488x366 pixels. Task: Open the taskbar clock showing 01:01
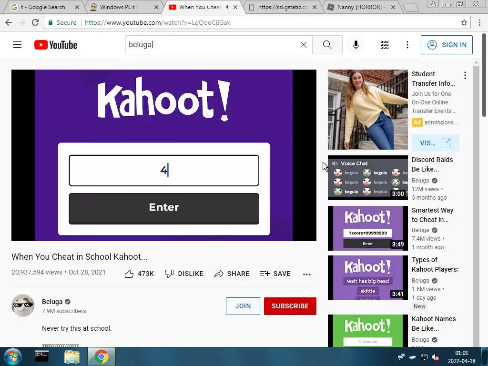461,357
